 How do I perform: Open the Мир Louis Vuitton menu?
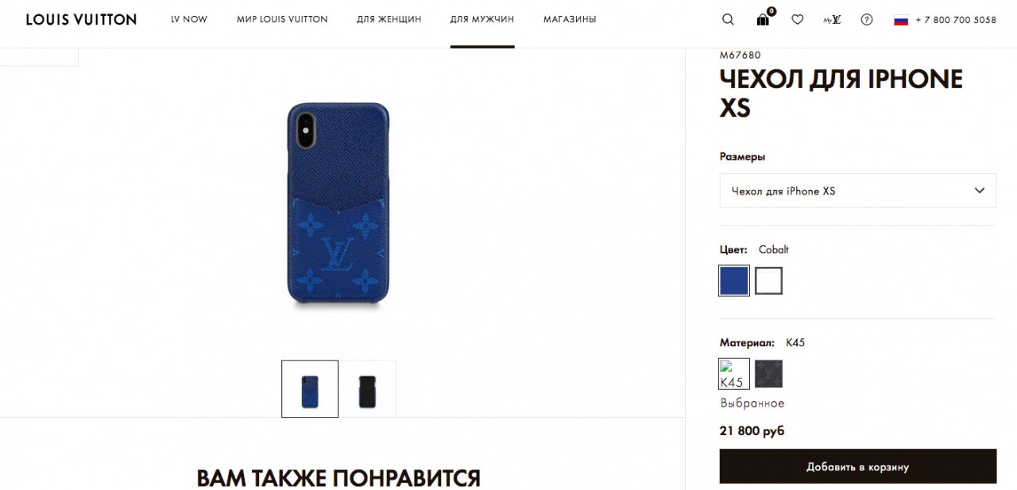282,19
